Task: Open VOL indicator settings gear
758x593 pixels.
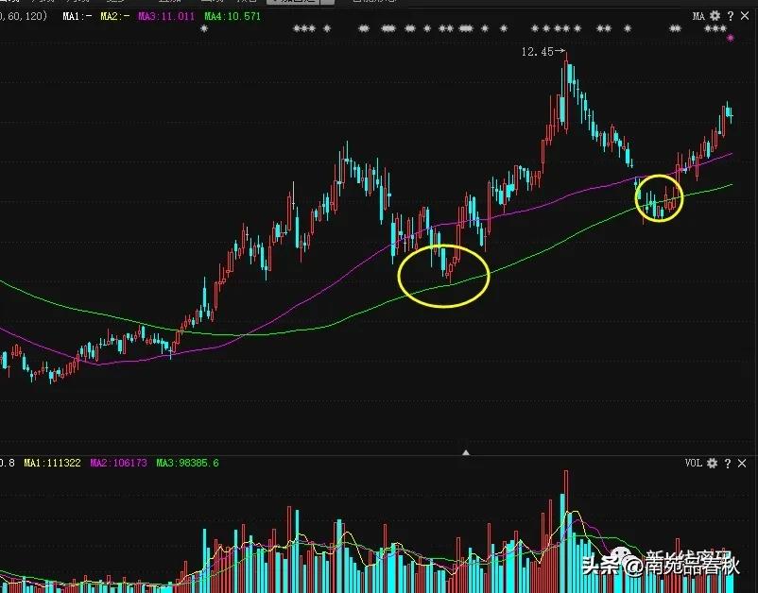Action: coord(712,463)
